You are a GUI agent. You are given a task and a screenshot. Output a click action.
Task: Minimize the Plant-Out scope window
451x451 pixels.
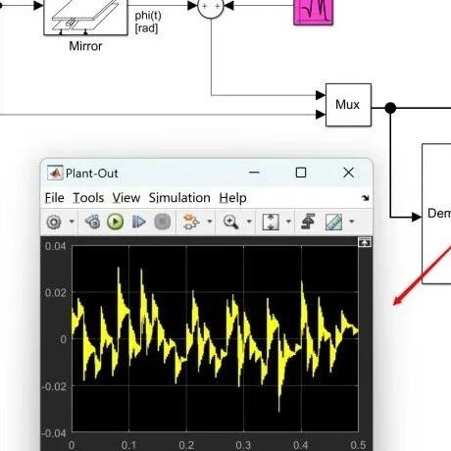click(x=254, y=173)
